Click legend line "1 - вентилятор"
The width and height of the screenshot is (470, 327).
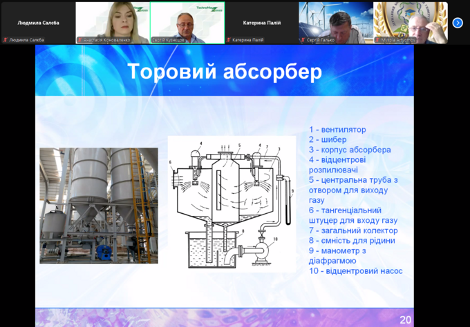[337, 130]
